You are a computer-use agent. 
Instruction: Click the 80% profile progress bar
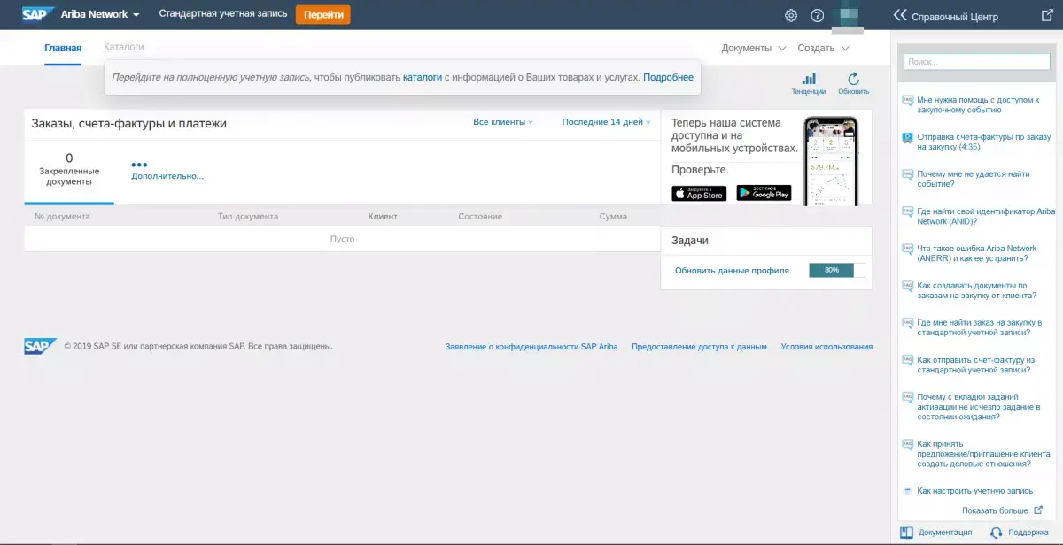point(836,271)
